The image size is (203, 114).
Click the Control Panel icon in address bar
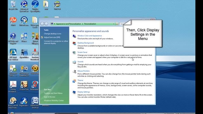point(52,24)
